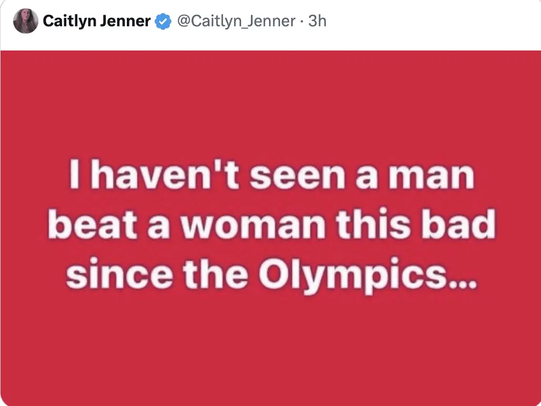Click the blue verified badge
541x406 pixels.
coord(164,22)
